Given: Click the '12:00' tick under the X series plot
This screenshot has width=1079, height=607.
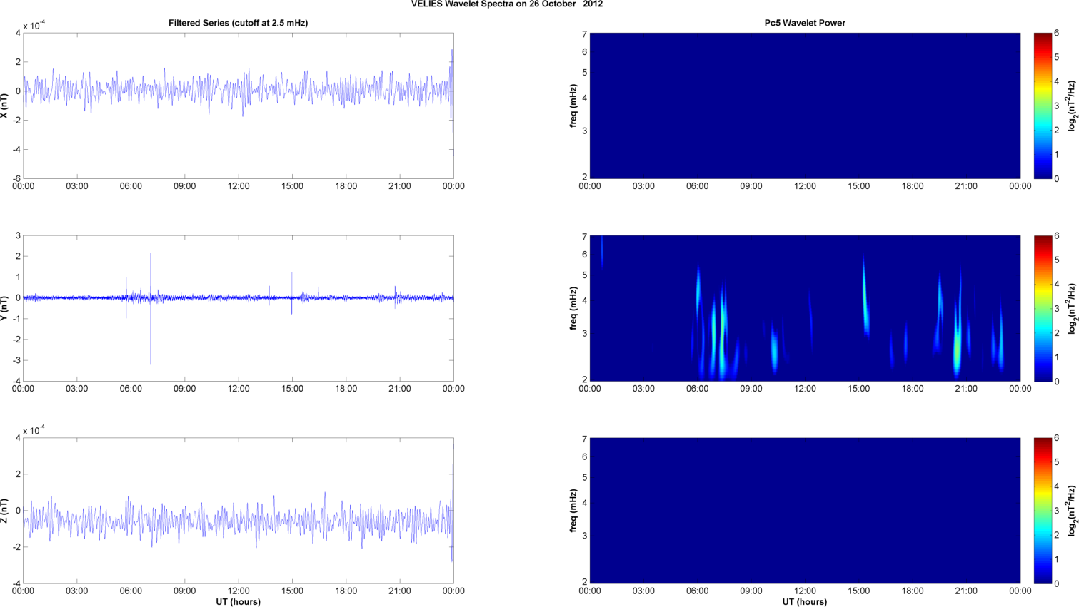Looking at the screenshot, I should pos(239,186).
